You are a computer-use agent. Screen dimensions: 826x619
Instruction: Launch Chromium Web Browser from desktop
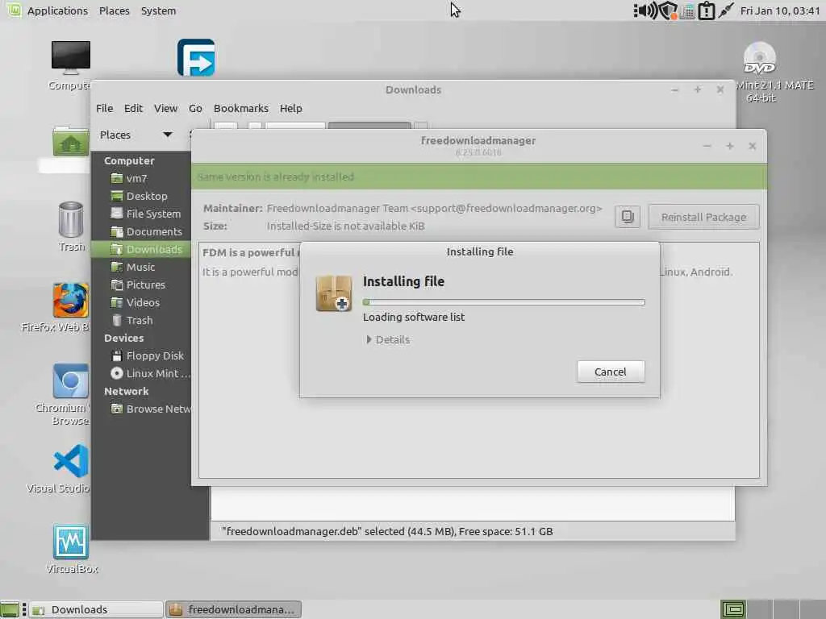click(71, 380)
